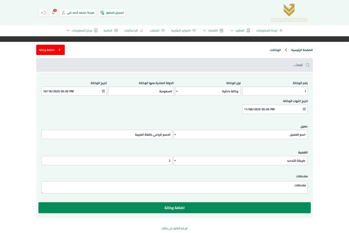Click the تاريخ الوكالة date field
Screen dimensions: 349x233
coord(74,91)
